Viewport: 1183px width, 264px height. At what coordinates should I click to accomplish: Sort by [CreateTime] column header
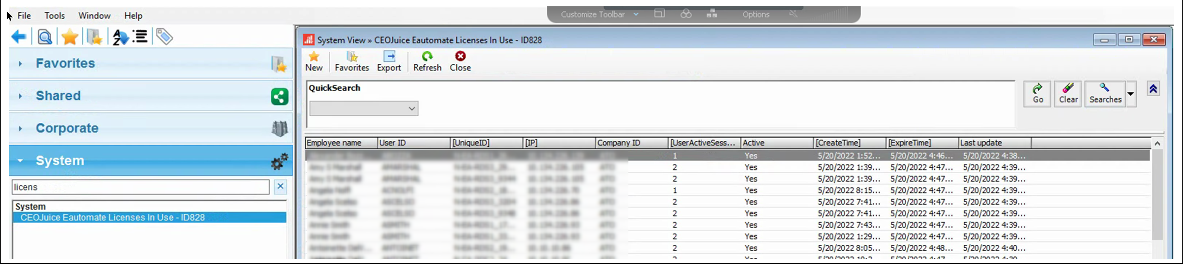pyautogui.click(x=850, y=143)
